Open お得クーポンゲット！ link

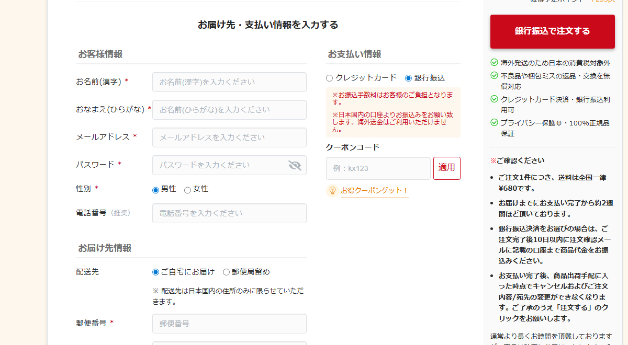coord(374,191)
